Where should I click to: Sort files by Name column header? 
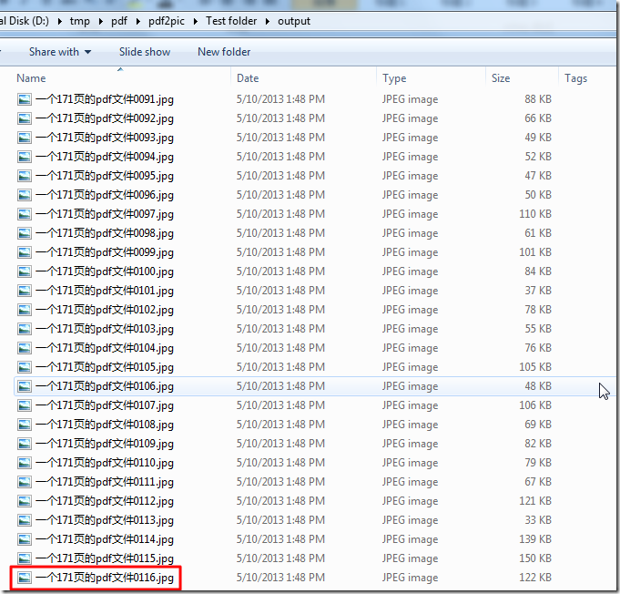(31, 78)
